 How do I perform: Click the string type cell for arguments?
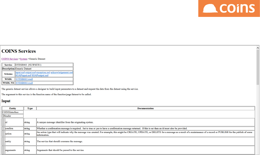(x=30, y=150)
